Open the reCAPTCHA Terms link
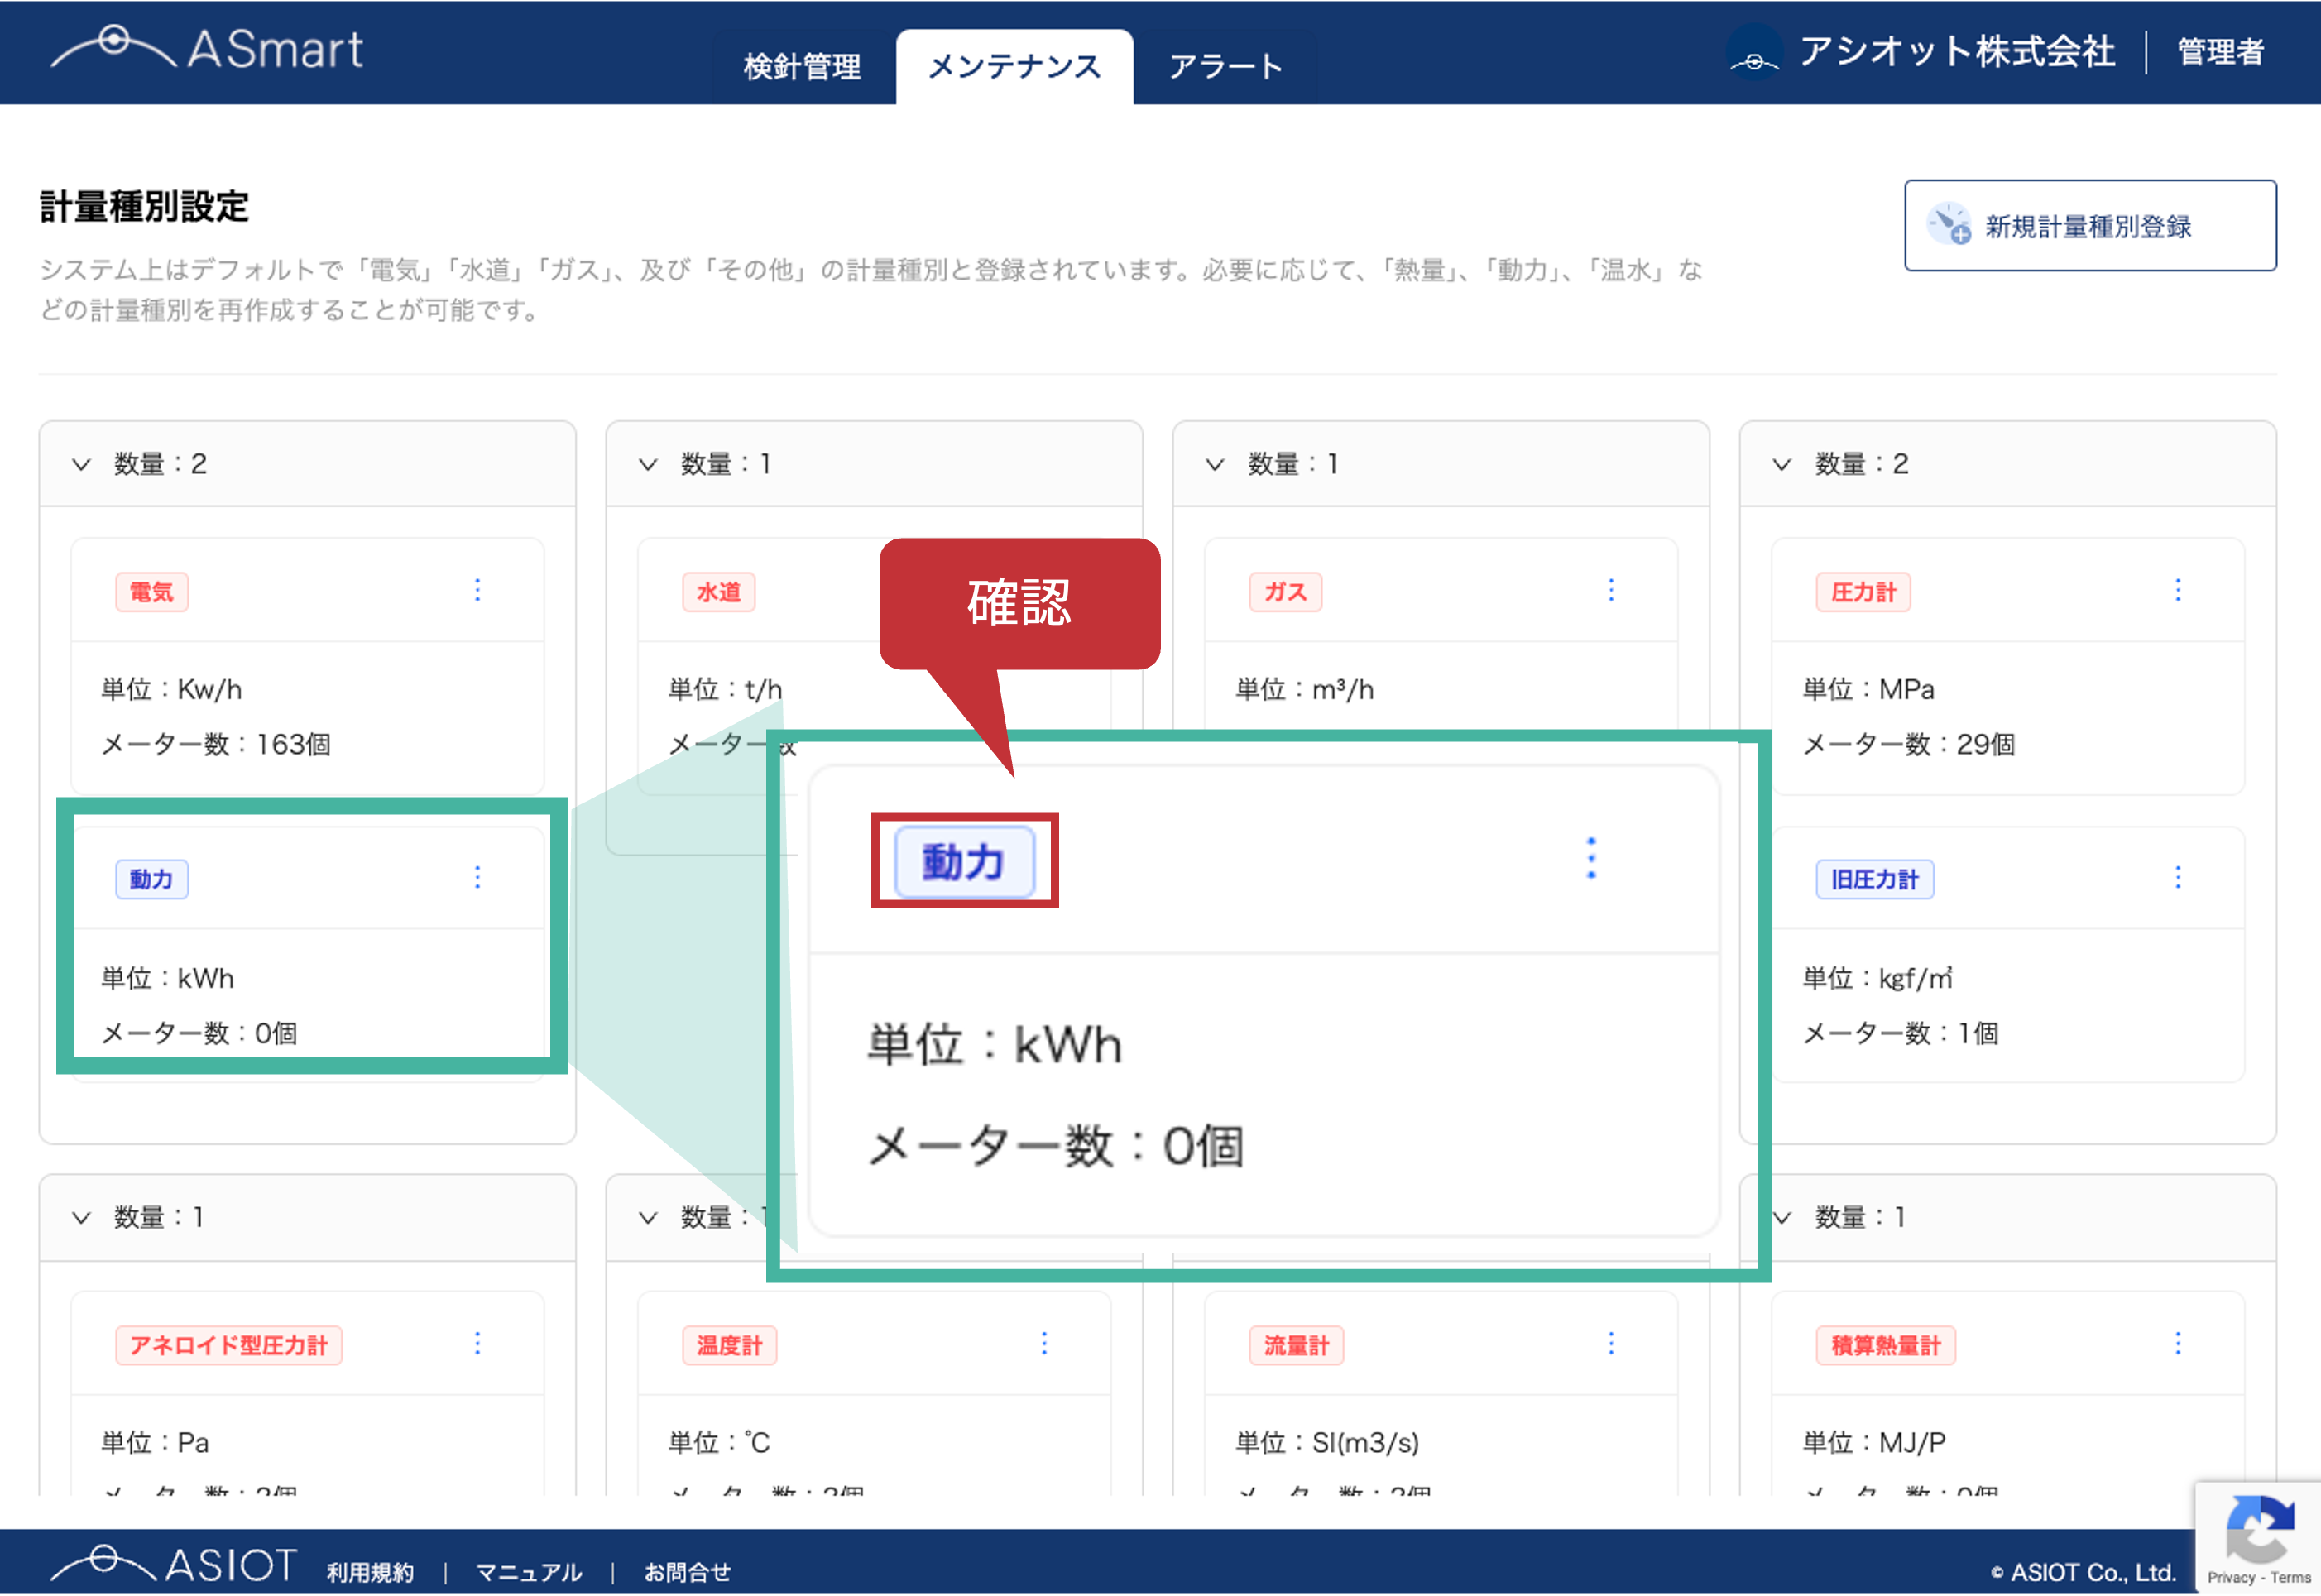Screen dimensions: 2321x1596 point(2291,1578)
